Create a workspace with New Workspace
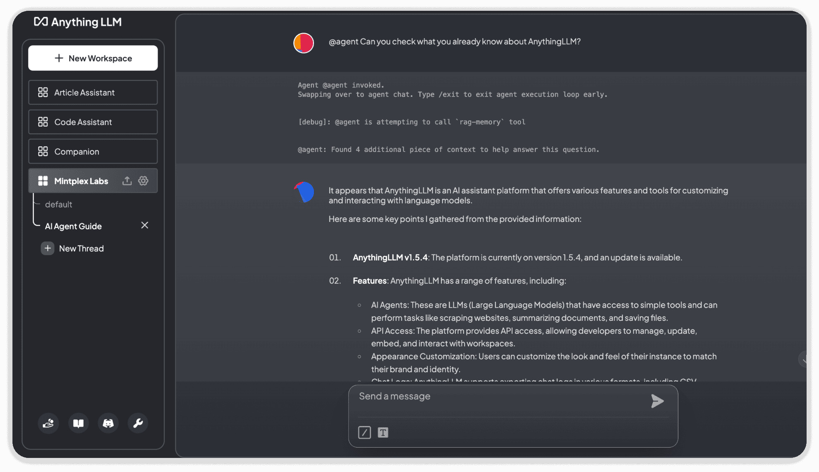The image size is (819, 472). tap(93, 58)
